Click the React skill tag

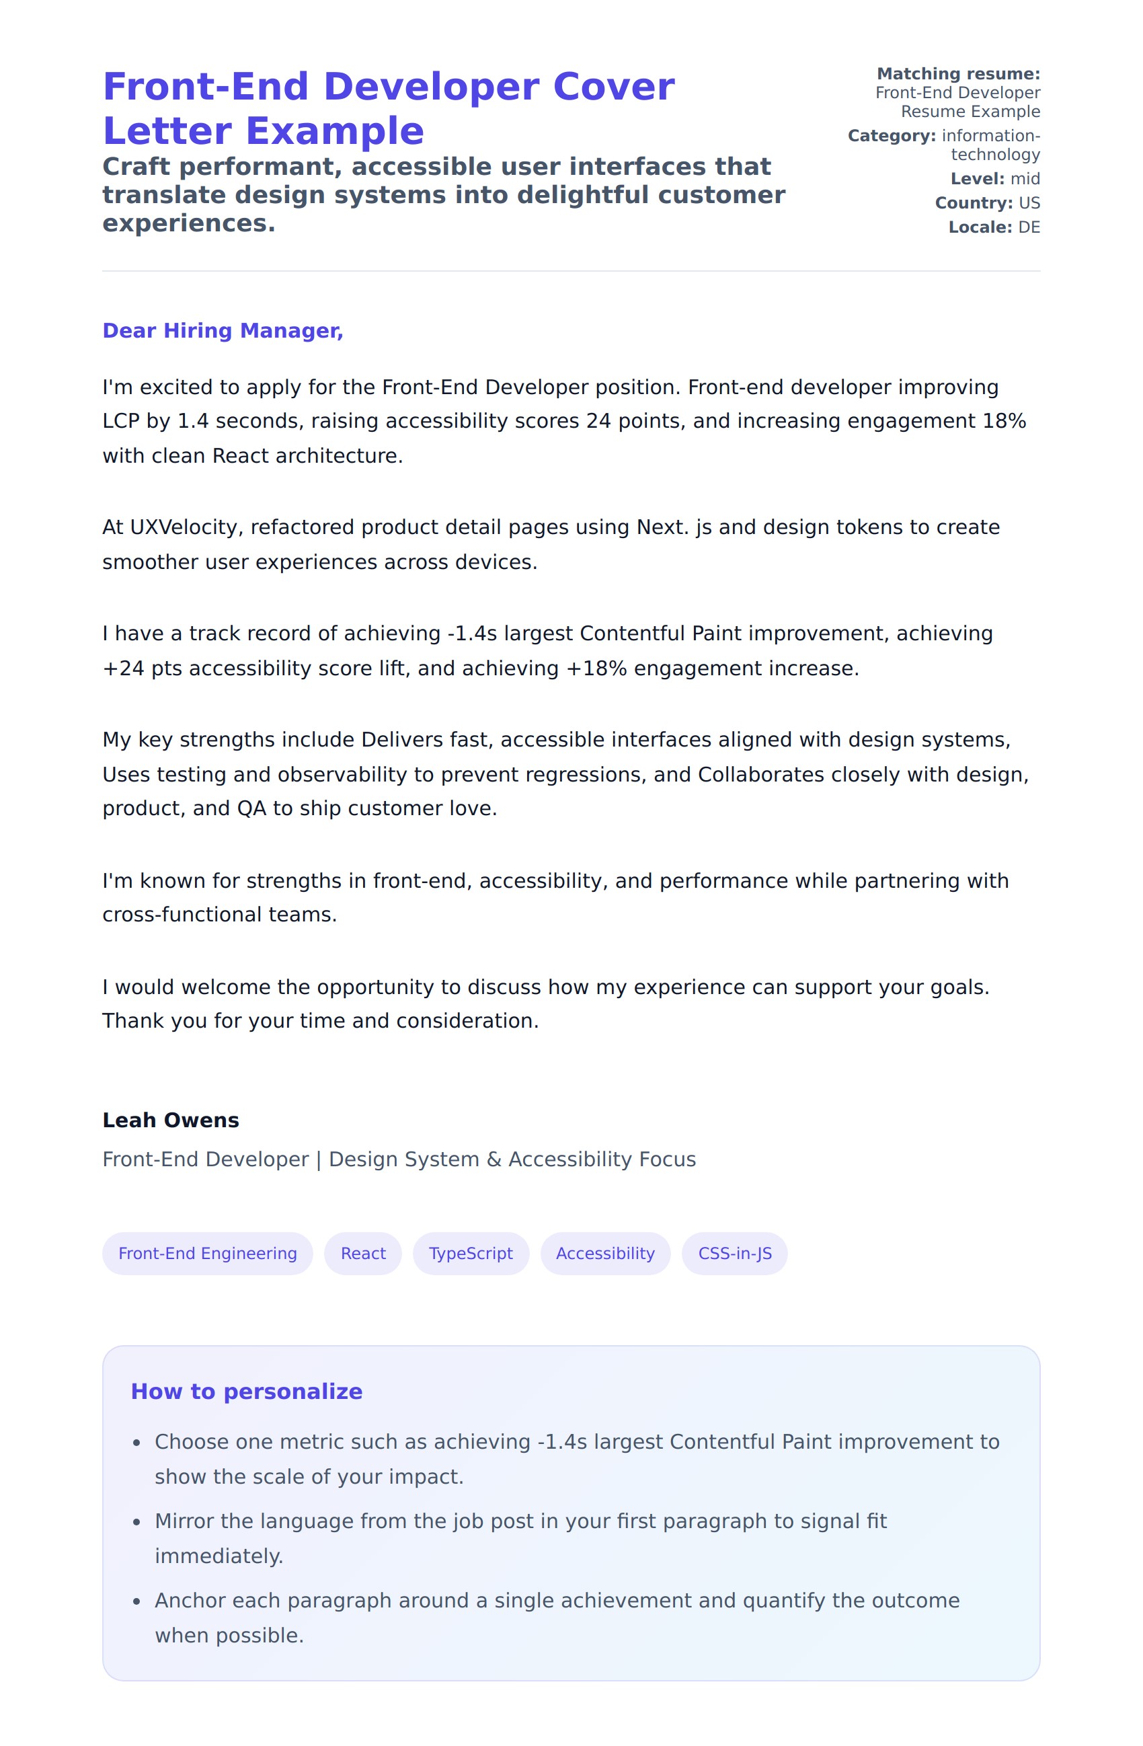coord(363,1253)
